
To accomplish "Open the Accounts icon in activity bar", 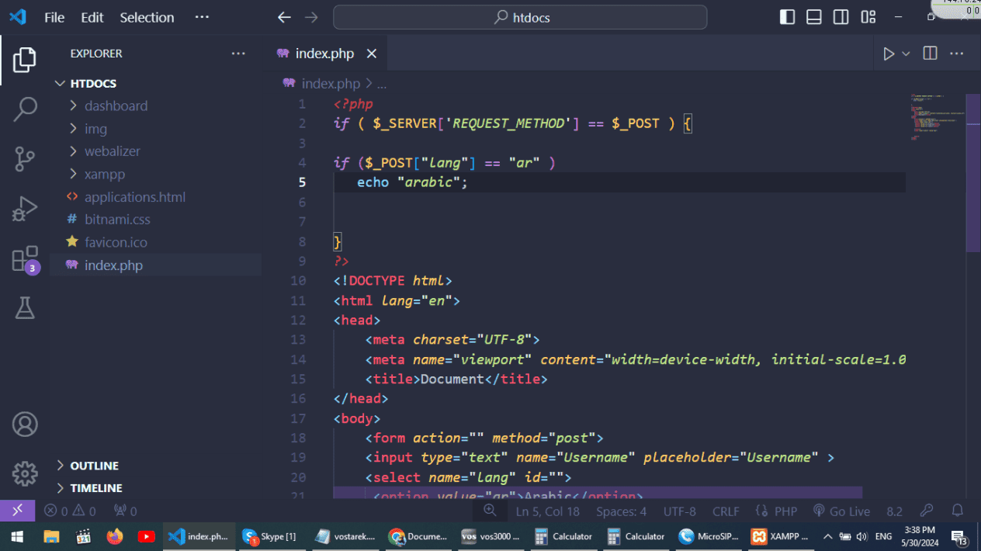I will coord(25,425).
